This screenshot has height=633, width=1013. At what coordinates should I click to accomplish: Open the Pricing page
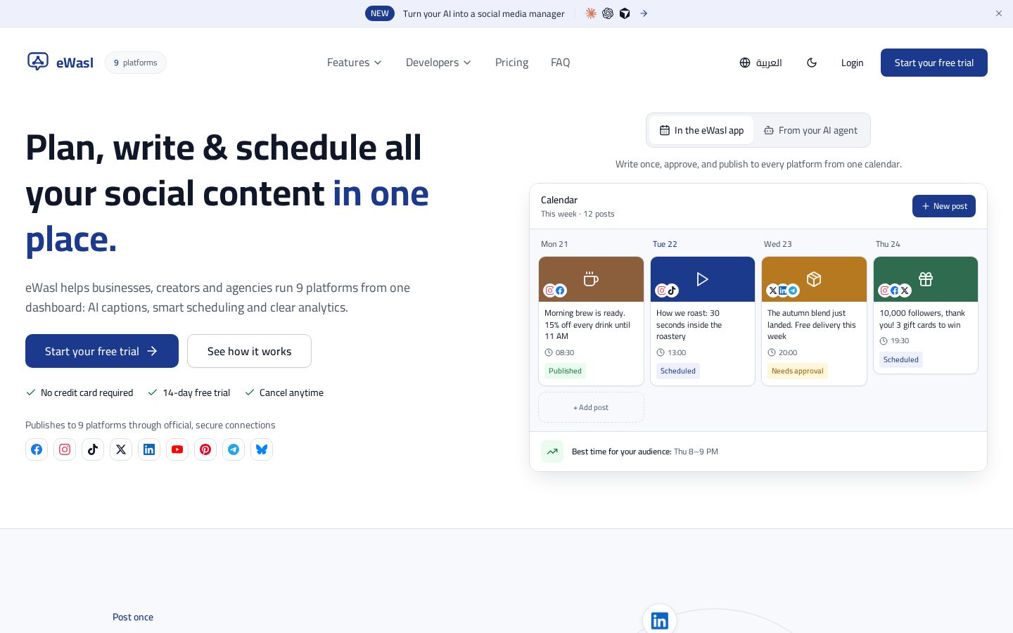[x=511, y=63]
